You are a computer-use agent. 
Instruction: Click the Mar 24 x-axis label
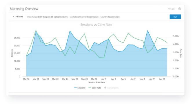(x=65, y=79)
